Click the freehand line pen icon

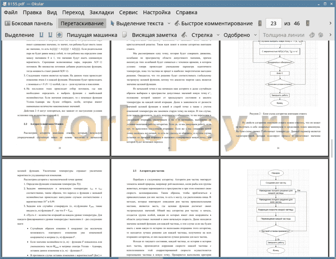[x=184, y=35]
